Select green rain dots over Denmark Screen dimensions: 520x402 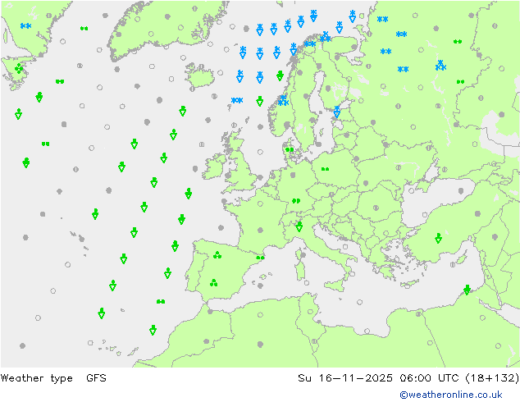click(290, 149)
